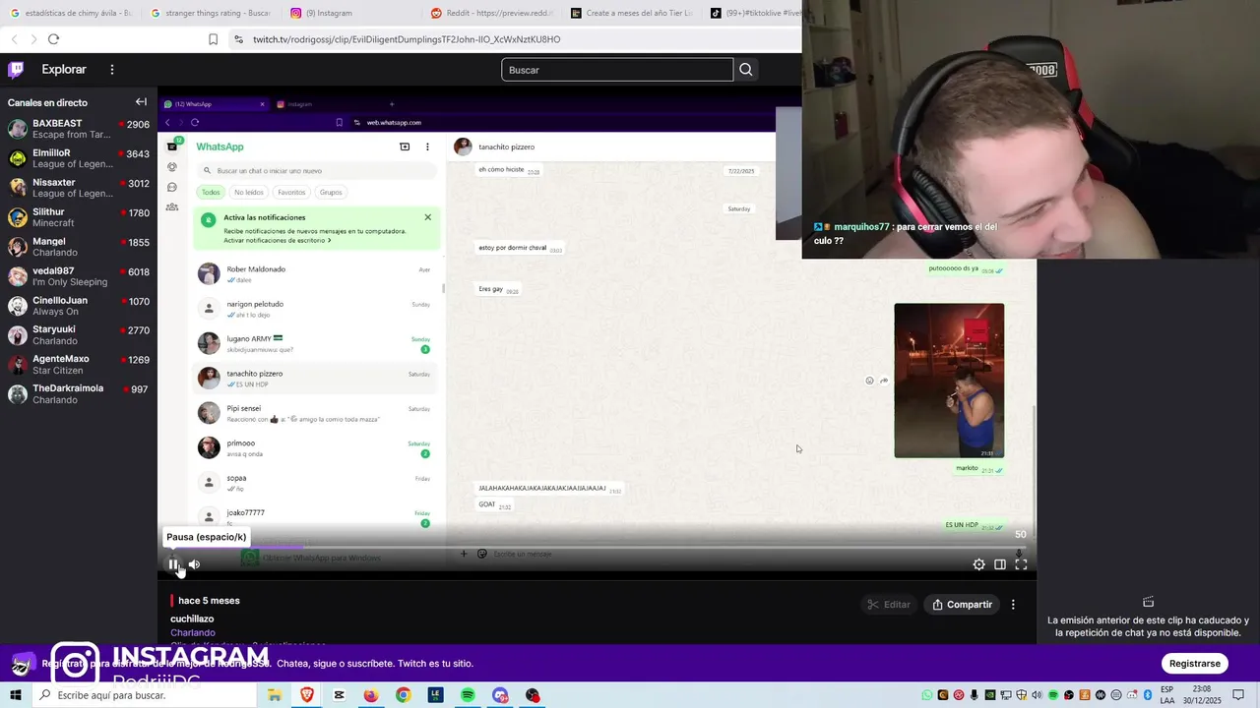Focus the Twitch Buscar search field
Screen dimensions: 1260x708
tap(617, 70)
